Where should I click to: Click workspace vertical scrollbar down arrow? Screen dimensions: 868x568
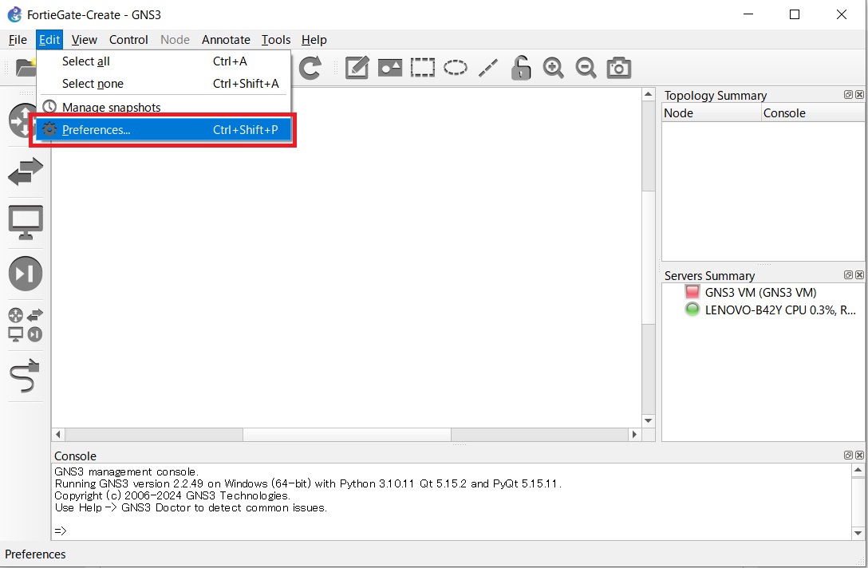[649, 420]
